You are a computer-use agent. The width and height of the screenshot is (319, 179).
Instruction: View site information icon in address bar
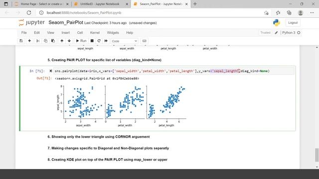pyautogui.click(x=41, y=13)
